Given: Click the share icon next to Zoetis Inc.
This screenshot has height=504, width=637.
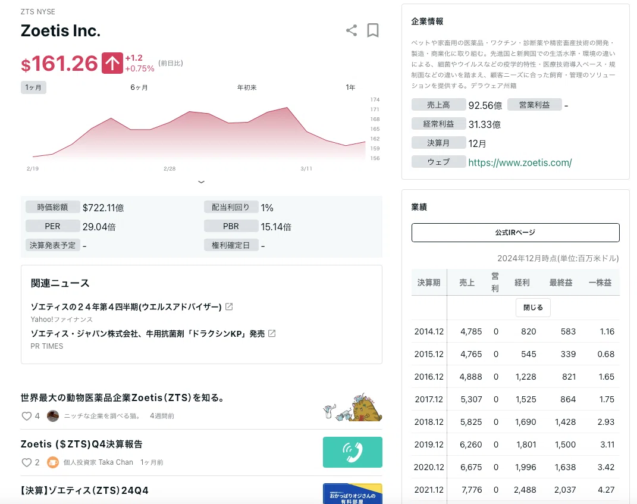Looking at the screenshot, I should point(352,30).
